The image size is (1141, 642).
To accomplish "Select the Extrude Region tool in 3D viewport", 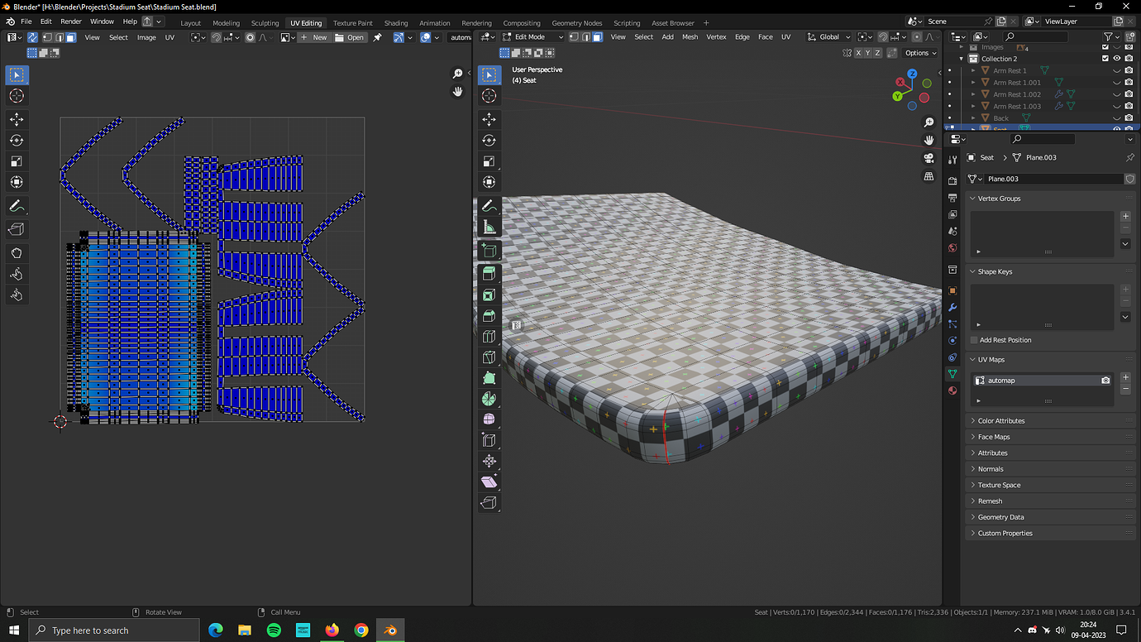I will [489, 273].
